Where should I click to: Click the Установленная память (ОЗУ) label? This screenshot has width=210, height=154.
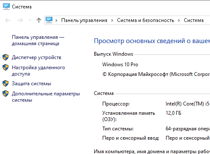point(128,116)
